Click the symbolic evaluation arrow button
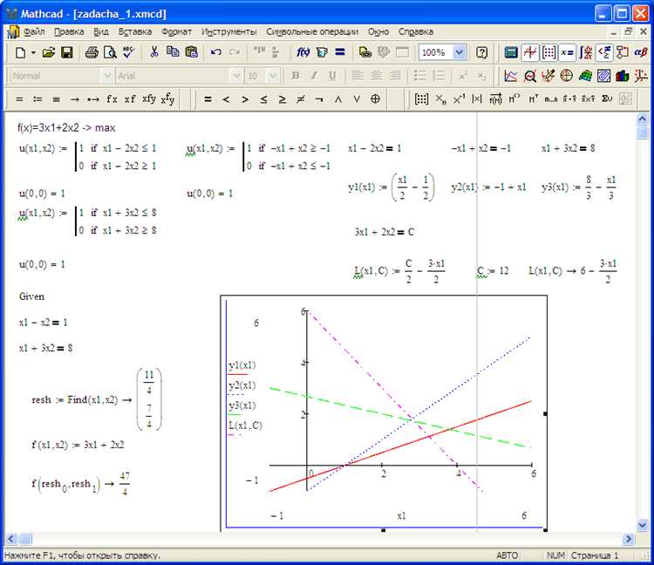 coord(75,99)
